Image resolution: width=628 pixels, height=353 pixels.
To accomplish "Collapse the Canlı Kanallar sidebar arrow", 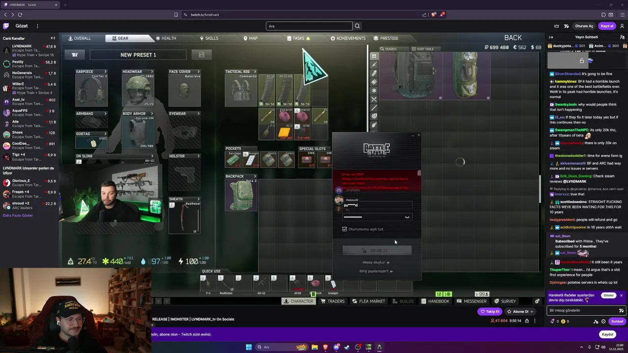I will click(52, 38).
